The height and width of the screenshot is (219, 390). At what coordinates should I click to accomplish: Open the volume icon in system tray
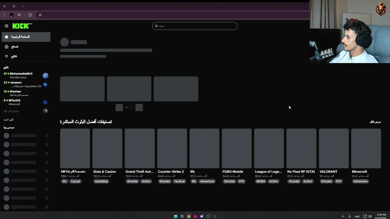[x=370, y=216]
